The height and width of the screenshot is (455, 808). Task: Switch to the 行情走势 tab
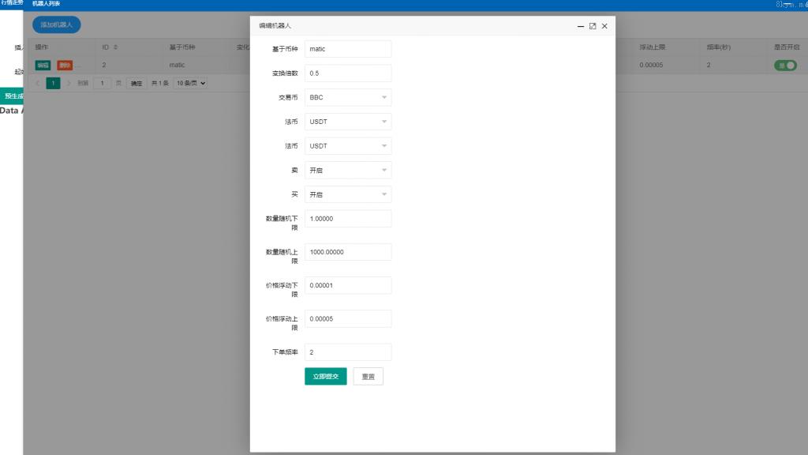[12, 4]
